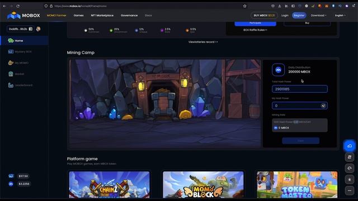Click the $3.2258 MBOX price
Image resolution: width=358 pixels, height=201 pixels.
pyautogui.click(x=23, y=184)
